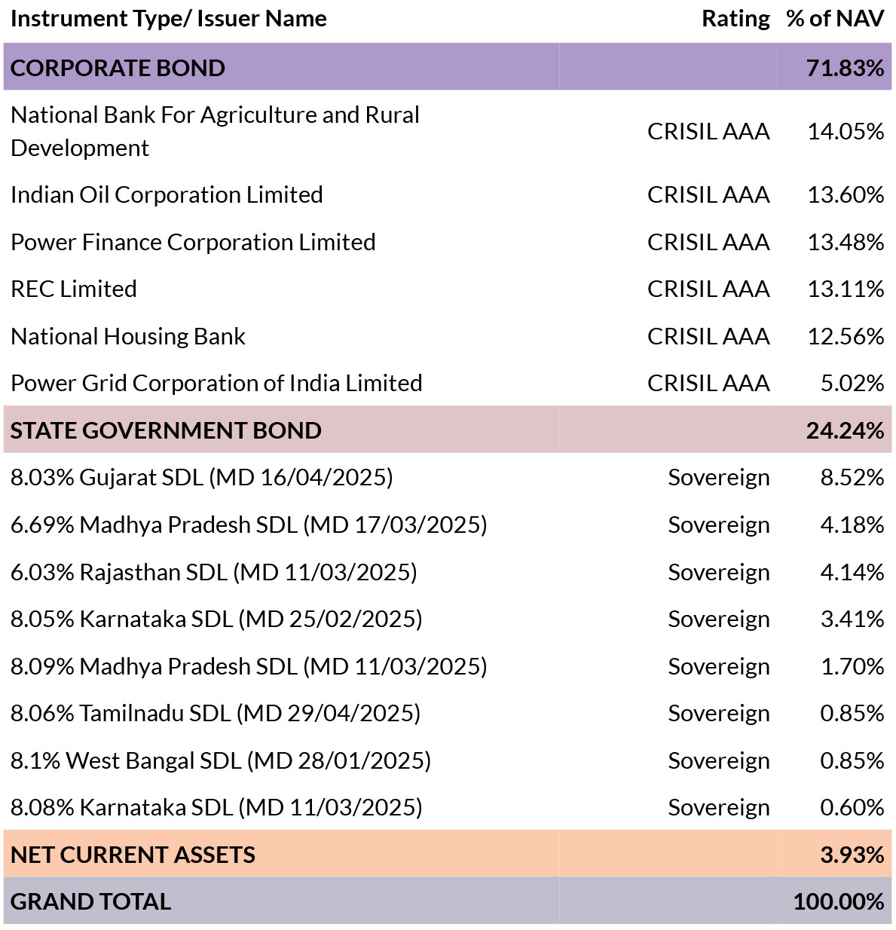Select the National Housing Bank row

tap(448, 336)
